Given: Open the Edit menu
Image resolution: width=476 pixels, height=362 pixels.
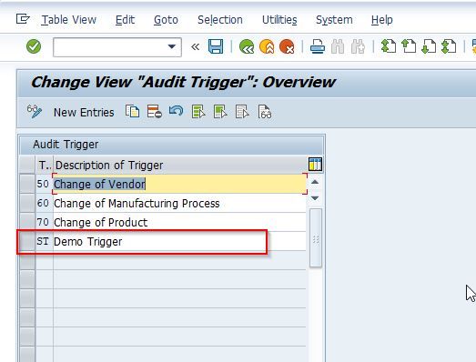Looking at the screenshot, I should (125, 20).
